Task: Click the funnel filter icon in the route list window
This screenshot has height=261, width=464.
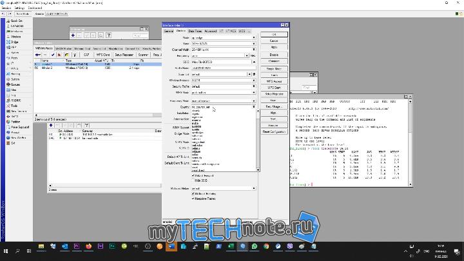Action: [86, 126]
